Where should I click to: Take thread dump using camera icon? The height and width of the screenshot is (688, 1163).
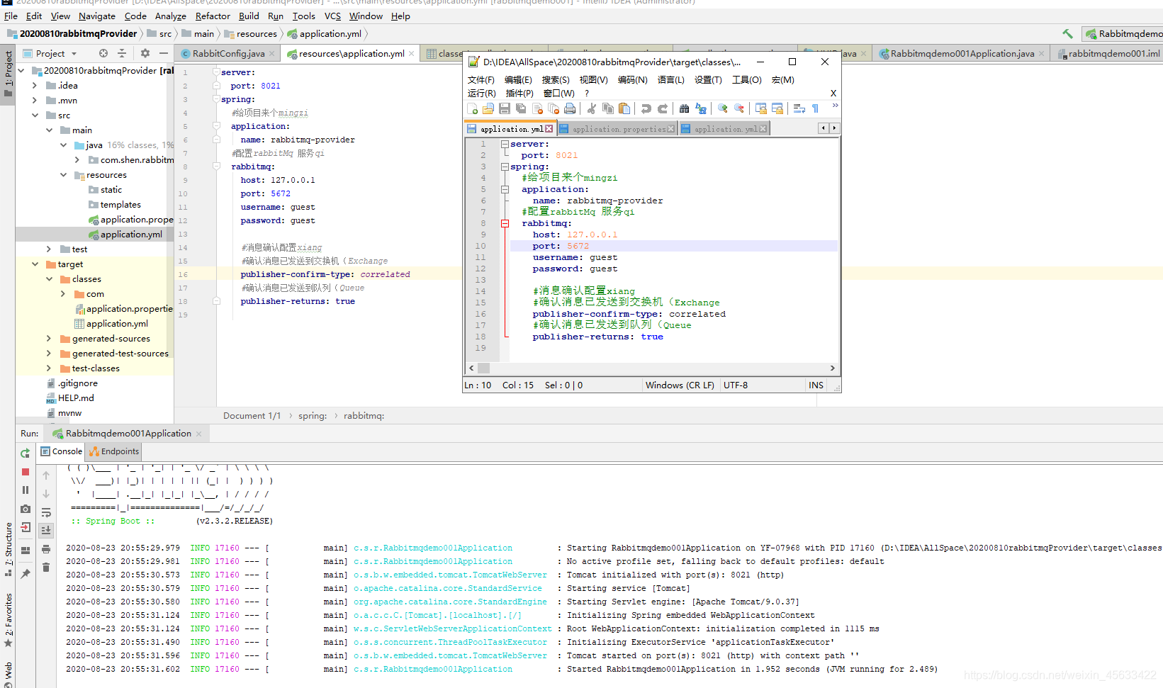pos(25,509)
